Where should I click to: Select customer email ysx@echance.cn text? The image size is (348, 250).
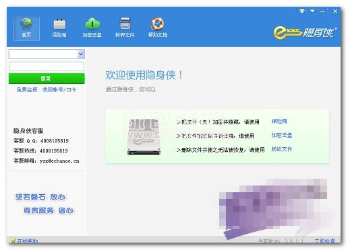59,161
